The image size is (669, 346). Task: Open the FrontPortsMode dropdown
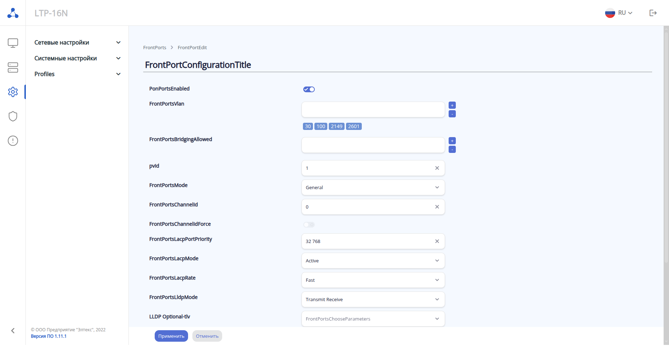click(x=373, y=187)
